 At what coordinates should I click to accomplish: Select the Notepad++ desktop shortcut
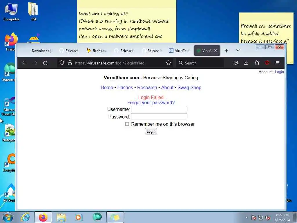9,133
